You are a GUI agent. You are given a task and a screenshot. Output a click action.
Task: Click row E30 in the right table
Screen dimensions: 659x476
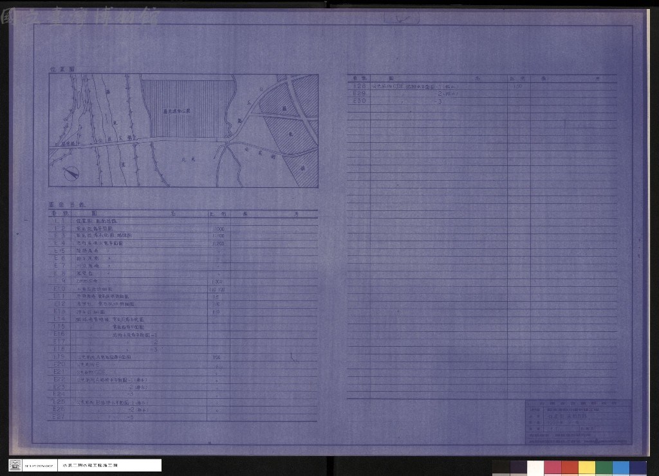[x=481, y=101]
